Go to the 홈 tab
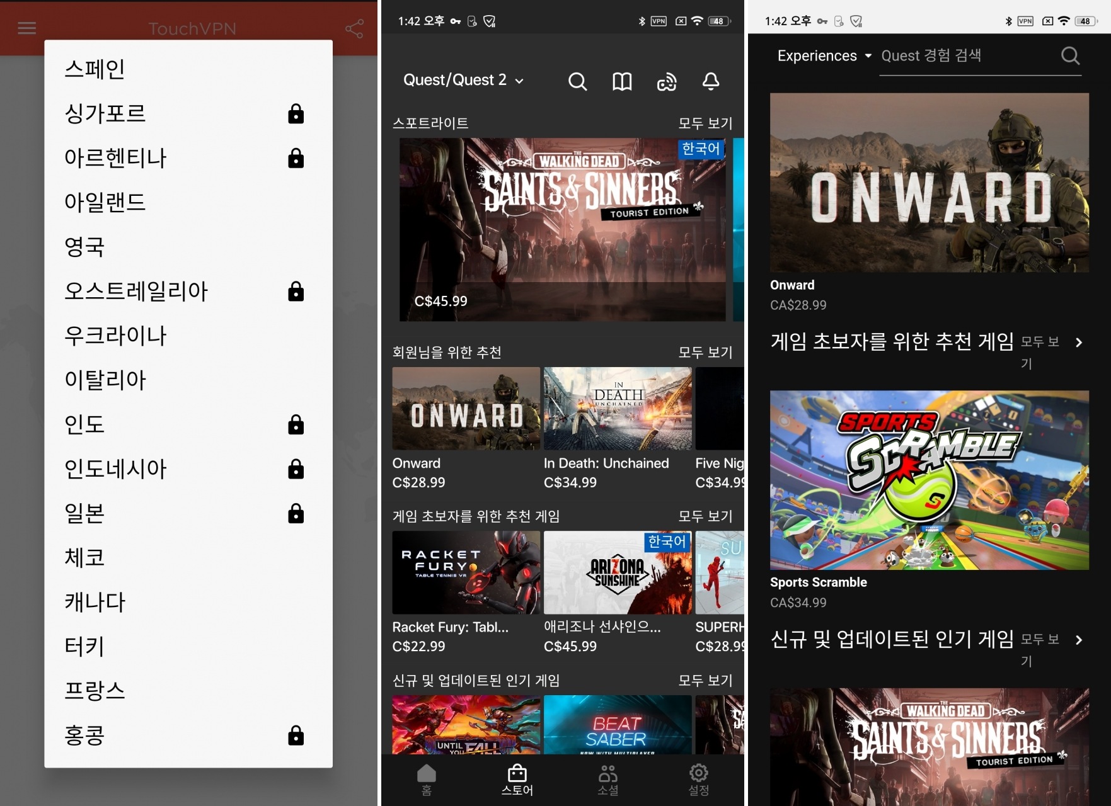 pyautogui.click(x=427, y=780)
